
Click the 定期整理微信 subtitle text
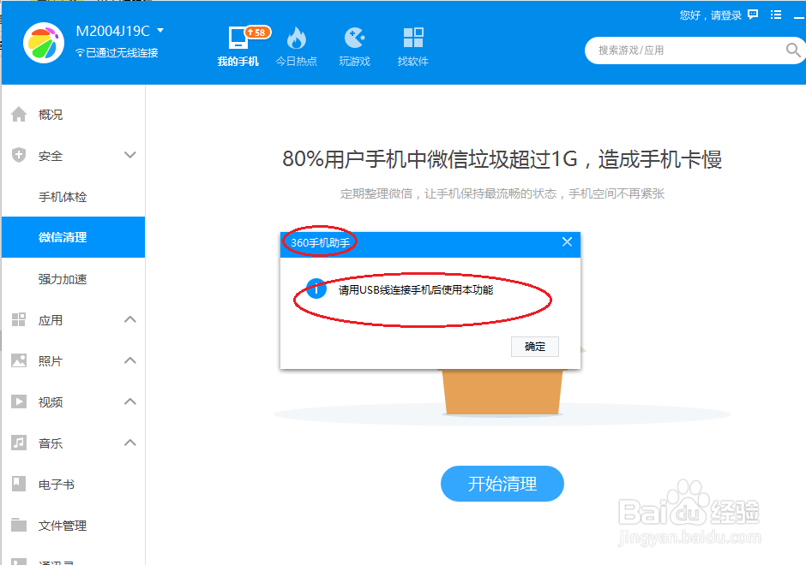pyautogui.click(x=502, y=193)
